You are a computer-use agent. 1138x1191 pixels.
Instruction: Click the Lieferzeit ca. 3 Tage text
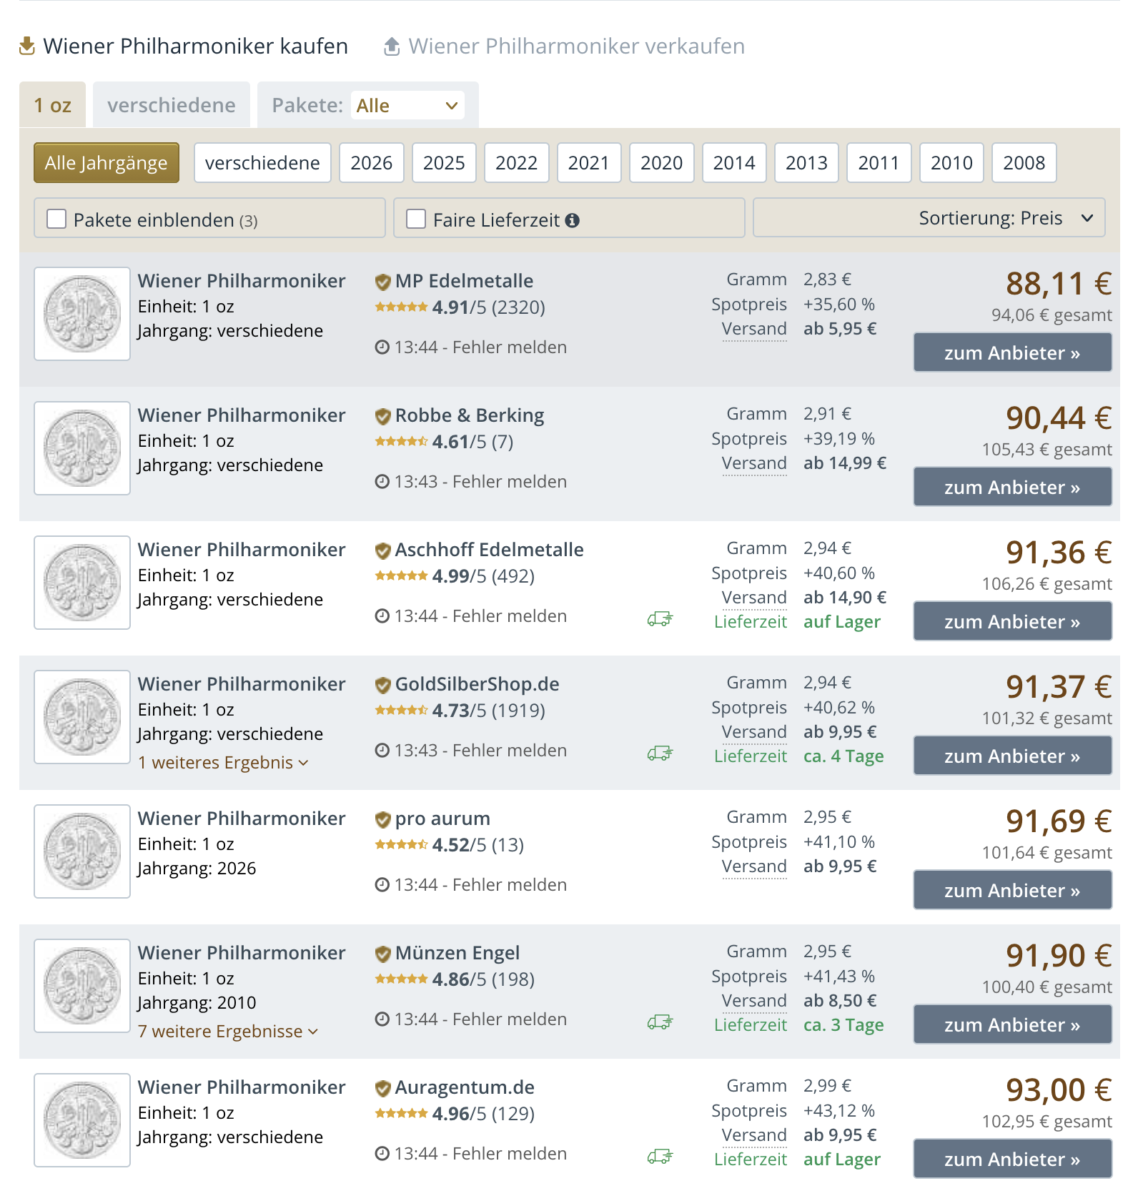(x=799, y=1025)
